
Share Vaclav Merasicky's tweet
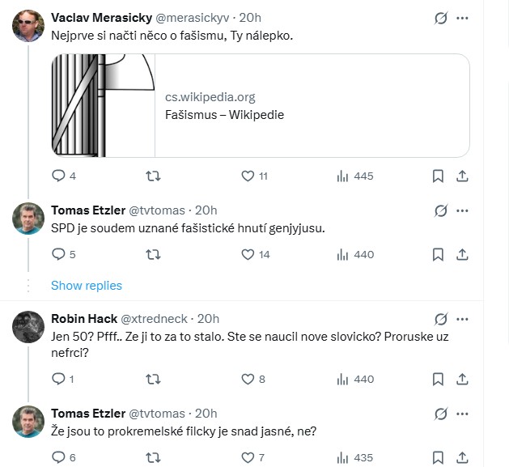point(462,176)
